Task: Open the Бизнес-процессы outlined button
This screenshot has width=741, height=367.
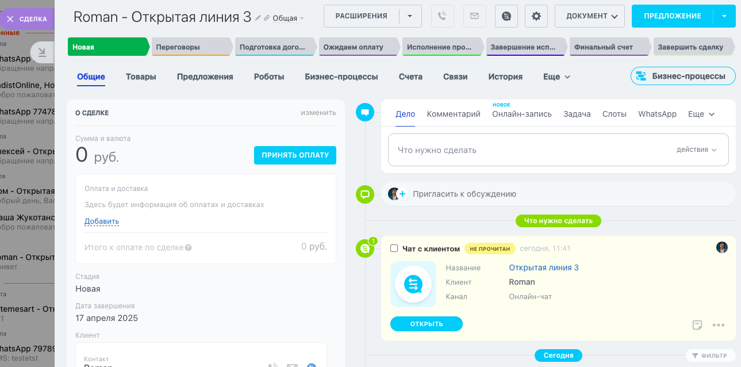Action: pos(683,76)
